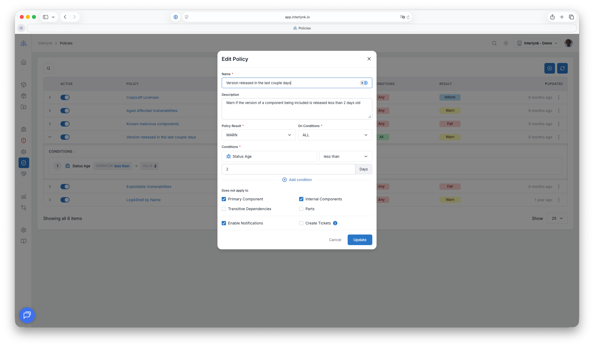Open the three-dot menu for CopyLeft Licenses
Image resolution: width=594 pixels, height=347 pixels.
tap(559, 97)
